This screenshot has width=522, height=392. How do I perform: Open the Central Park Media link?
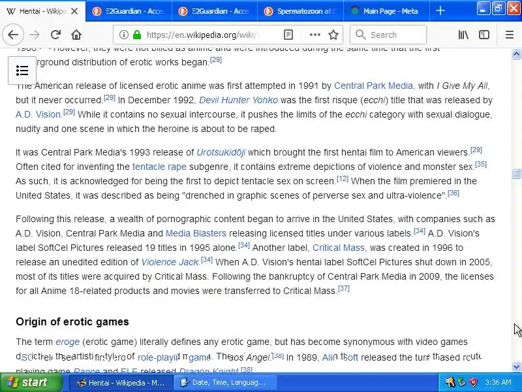[x=373, y=86]
